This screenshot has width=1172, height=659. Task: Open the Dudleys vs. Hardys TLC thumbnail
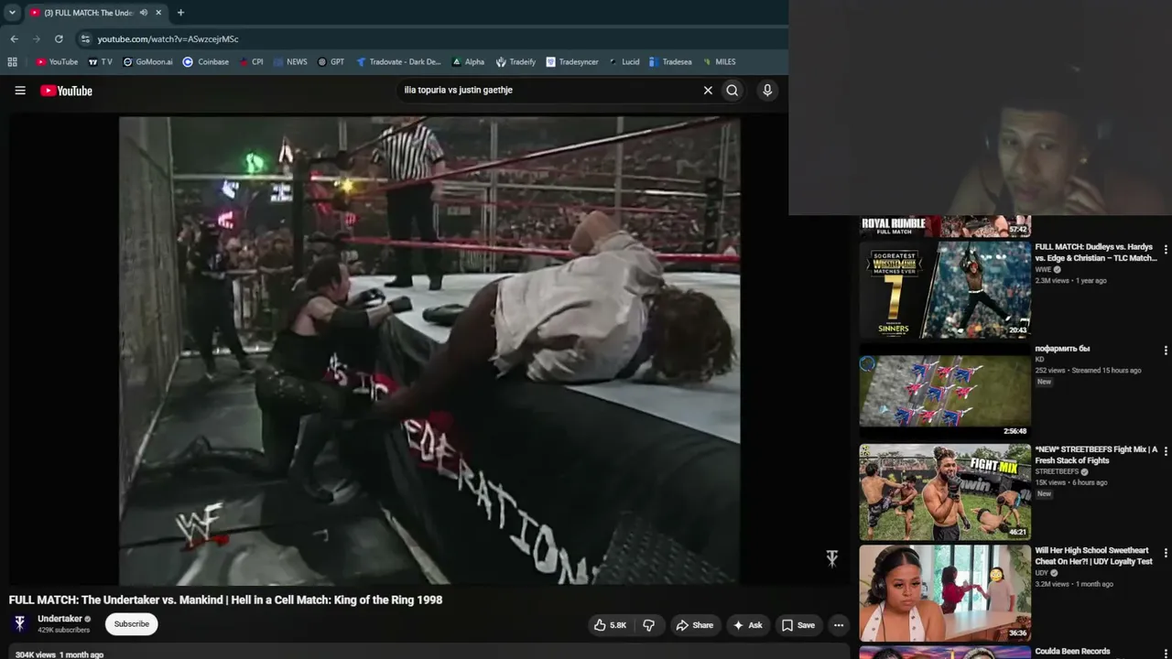click(x=945, y=290)
